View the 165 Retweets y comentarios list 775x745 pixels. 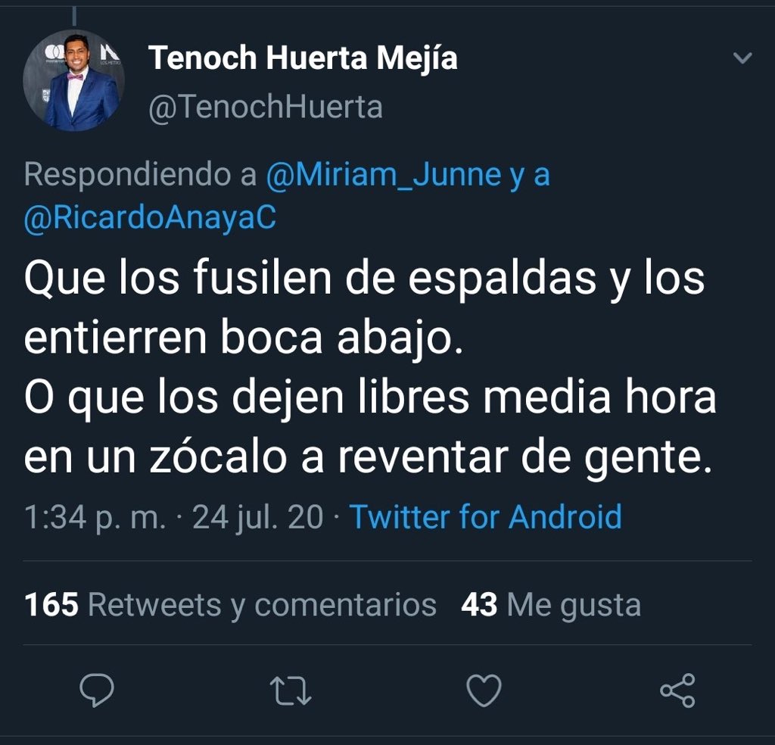(231, 604)
